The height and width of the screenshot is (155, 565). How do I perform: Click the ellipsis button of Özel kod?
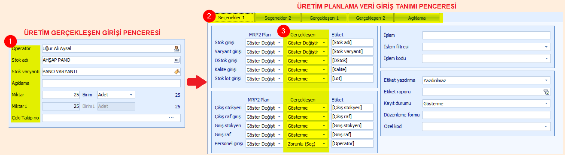[546, 126]
